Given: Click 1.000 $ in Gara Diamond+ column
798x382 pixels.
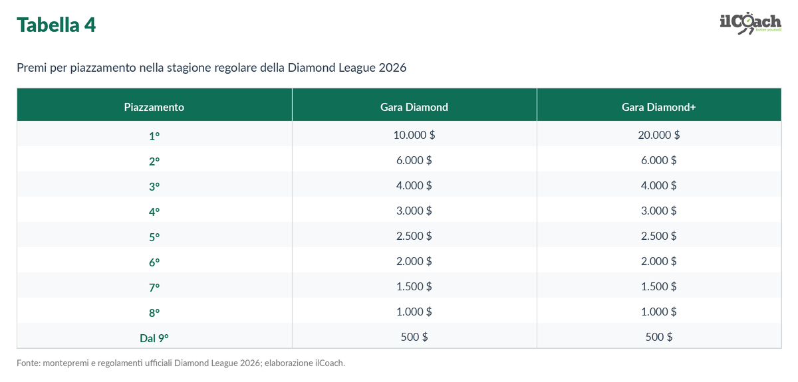Looking at the screenshot, I should tap(659, 312).
